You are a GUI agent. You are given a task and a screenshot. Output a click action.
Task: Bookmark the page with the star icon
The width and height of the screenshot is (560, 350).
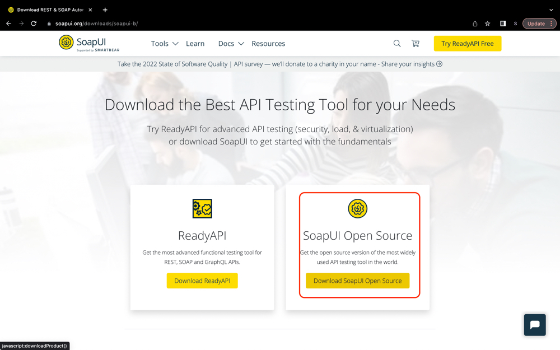(487, 23)
